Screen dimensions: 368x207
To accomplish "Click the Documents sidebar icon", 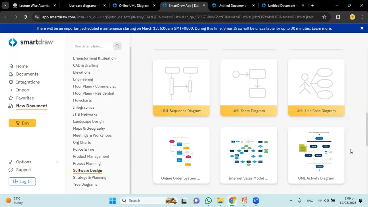I will tap(11, 74).
